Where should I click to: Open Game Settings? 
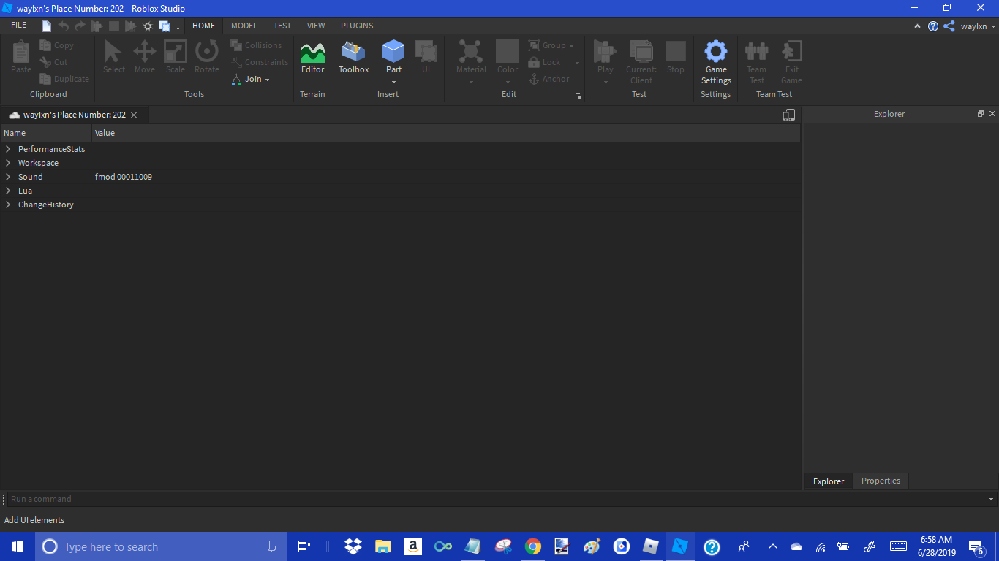[716, 62]
